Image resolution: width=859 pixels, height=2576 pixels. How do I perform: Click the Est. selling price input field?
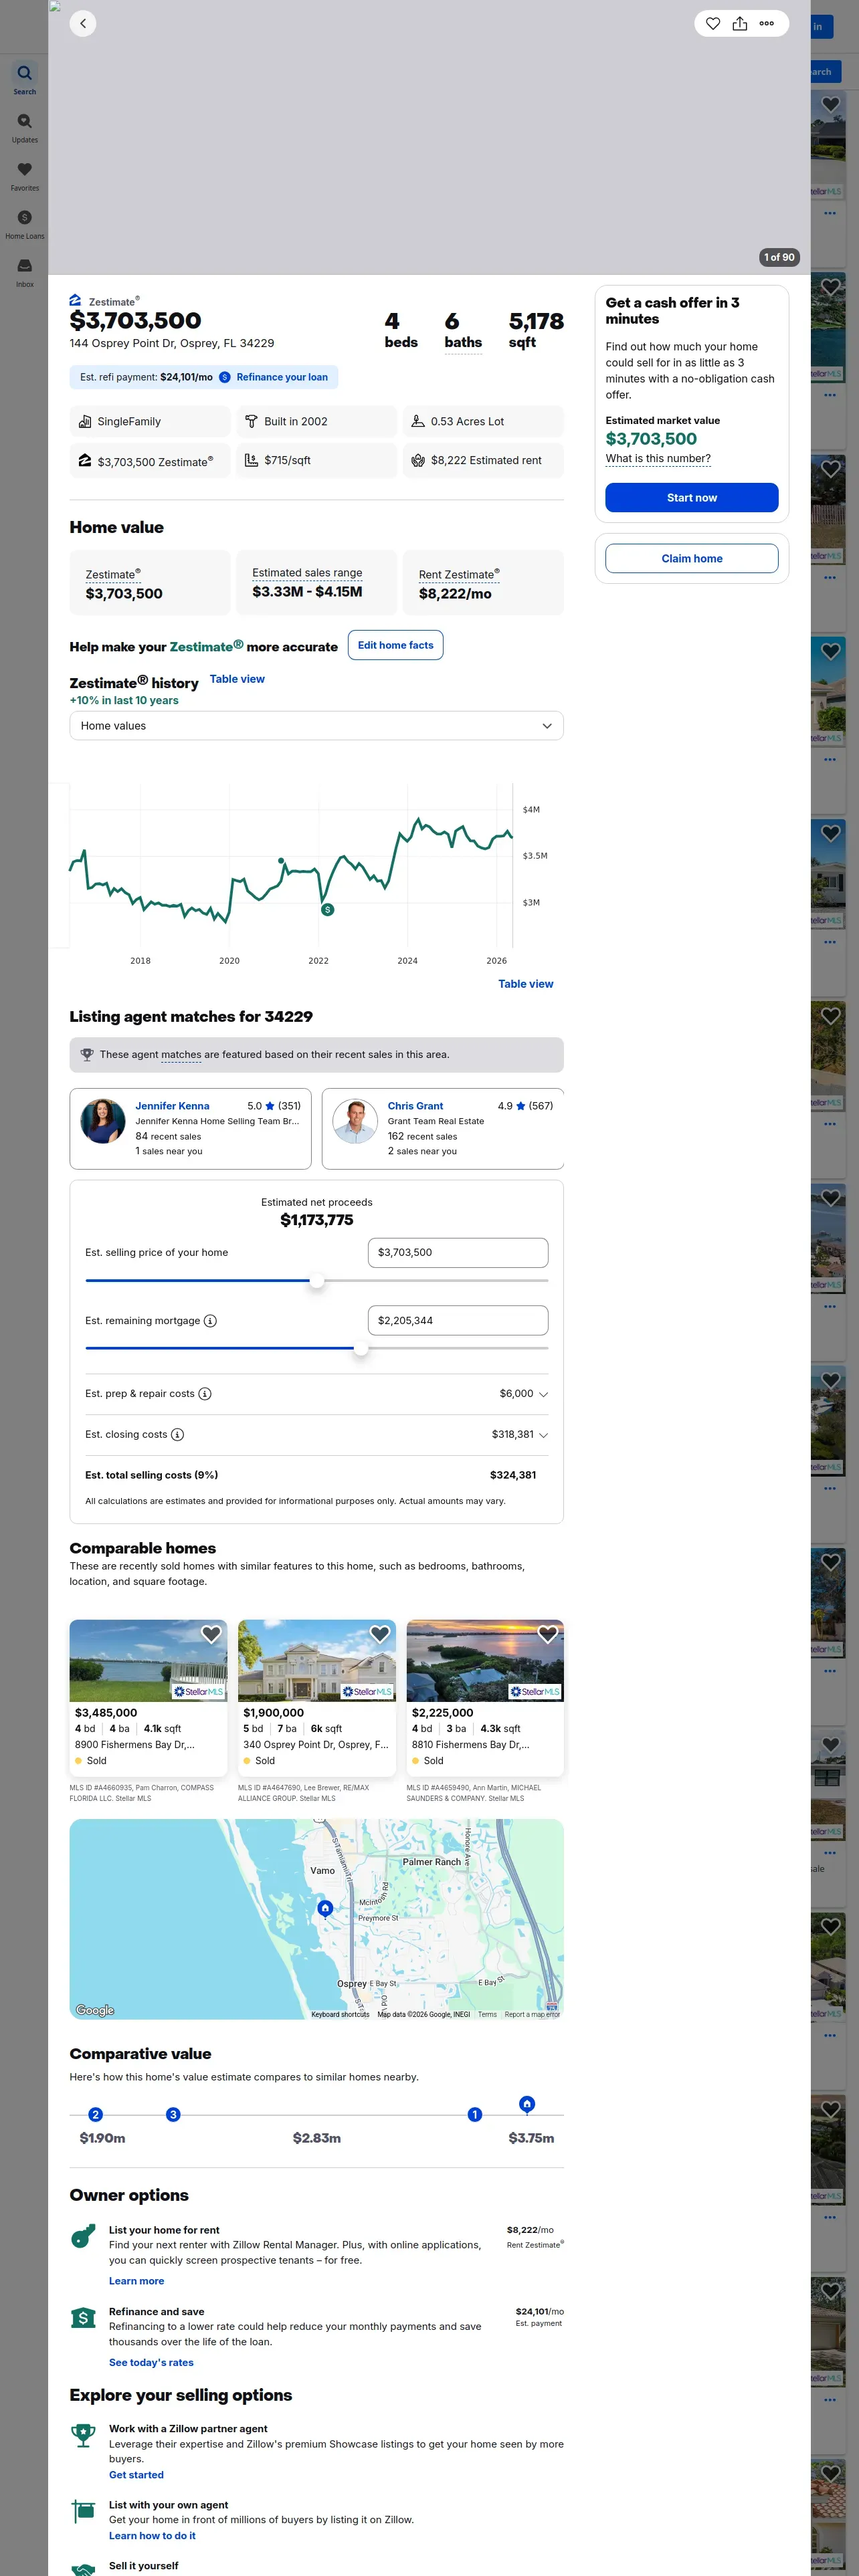(458, 1253)
